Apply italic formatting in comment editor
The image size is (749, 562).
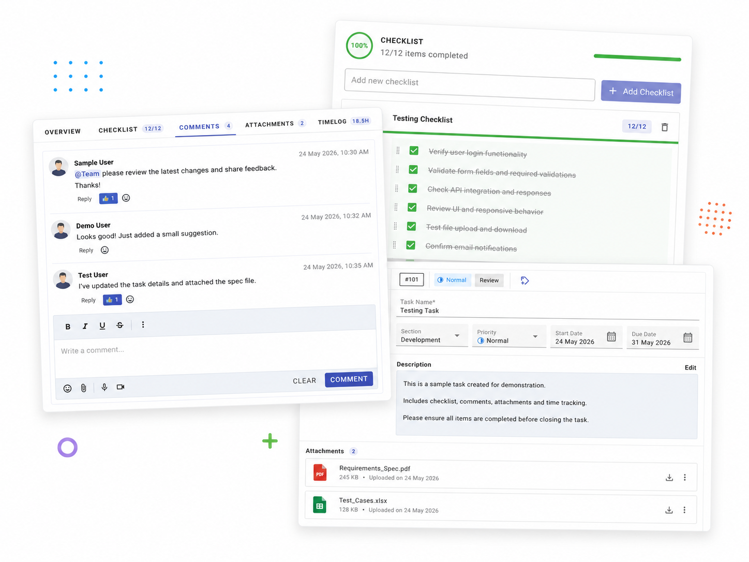[85, 326]
